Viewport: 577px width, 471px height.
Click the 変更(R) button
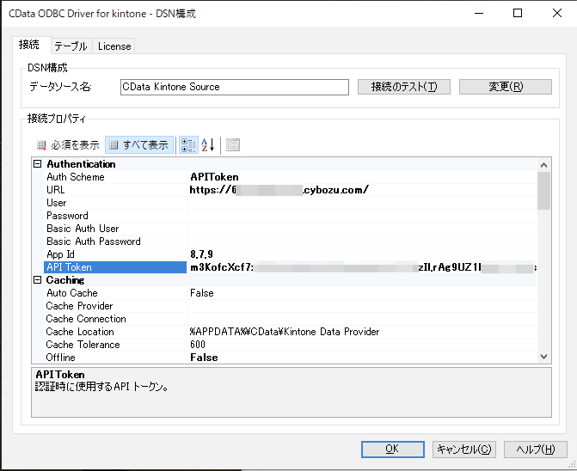(506, 87)
